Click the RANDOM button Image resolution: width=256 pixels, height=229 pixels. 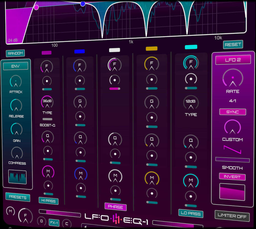pyautogui.click(x=15, y=53)
